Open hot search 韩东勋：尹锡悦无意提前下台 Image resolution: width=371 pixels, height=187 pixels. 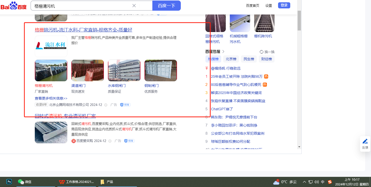[234, 117]
